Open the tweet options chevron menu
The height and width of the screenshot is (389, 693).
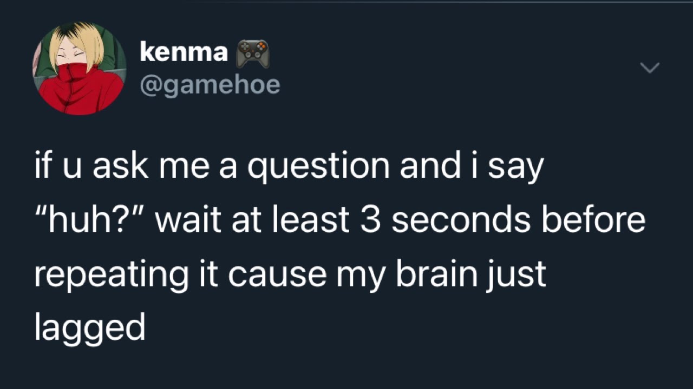point(649,68)
